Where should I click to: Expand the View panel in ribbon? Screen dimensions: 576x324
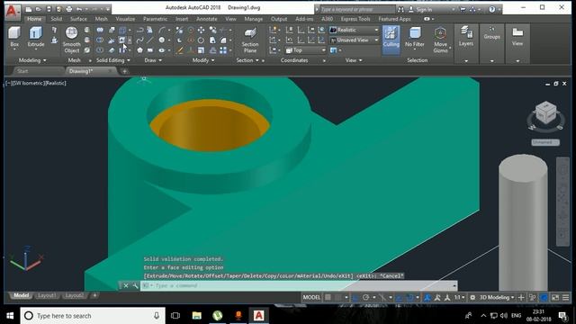pos(354,60)
